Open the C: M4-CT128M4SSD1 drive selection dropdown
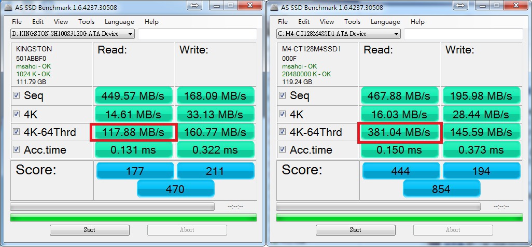This screenshot has width=532, height=247. click(338, 34)
